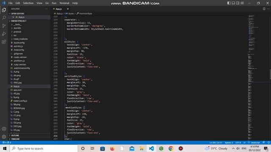Open the Run and Debug view
Screen dimensions: 271x152
4,34
